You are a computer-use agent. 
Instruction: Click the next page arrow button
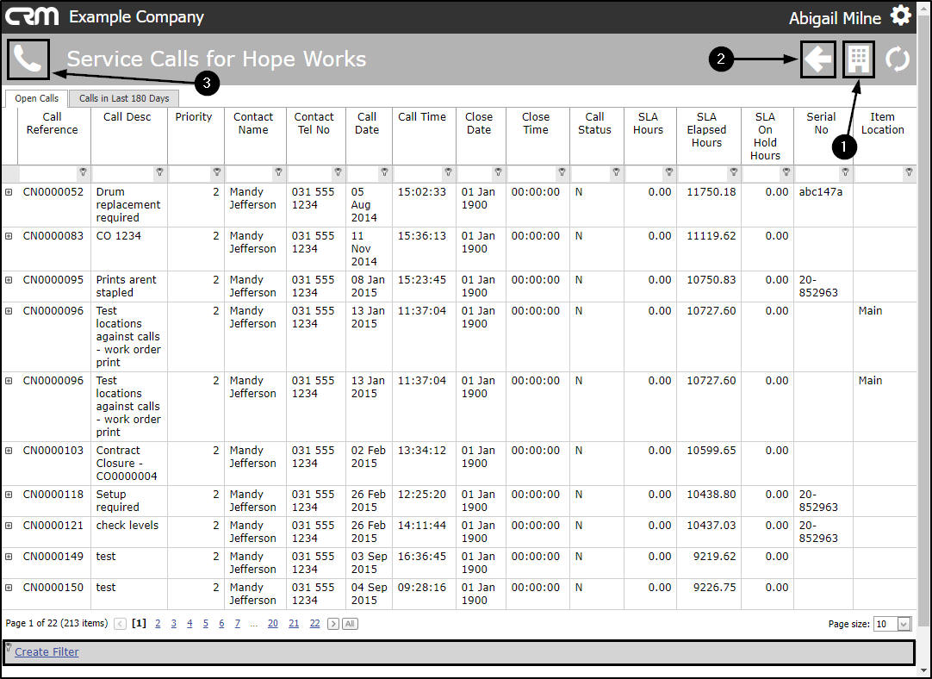click(332, 624)
